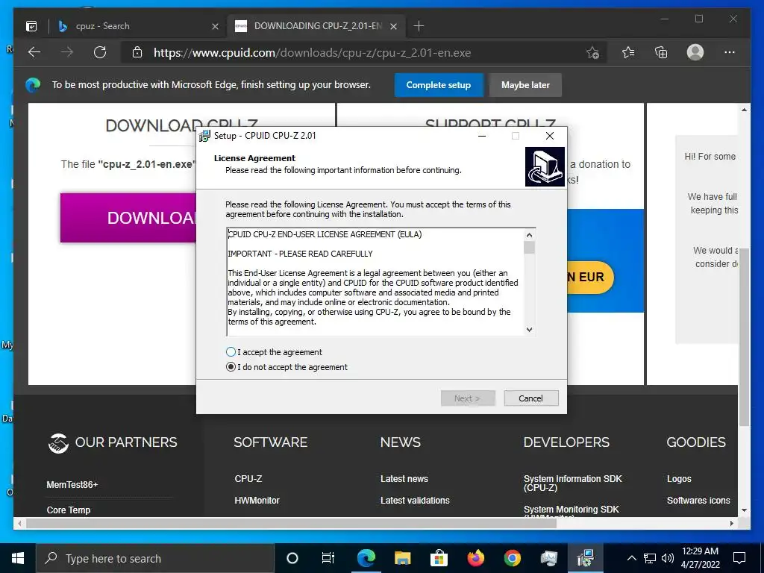Open the notification center

pos(739,558)
